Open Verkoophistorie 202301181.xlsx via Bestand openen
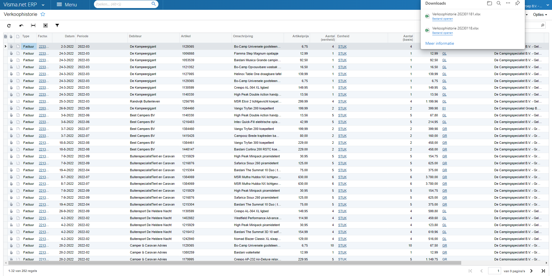The image size is (552, 276). (442, 19)
